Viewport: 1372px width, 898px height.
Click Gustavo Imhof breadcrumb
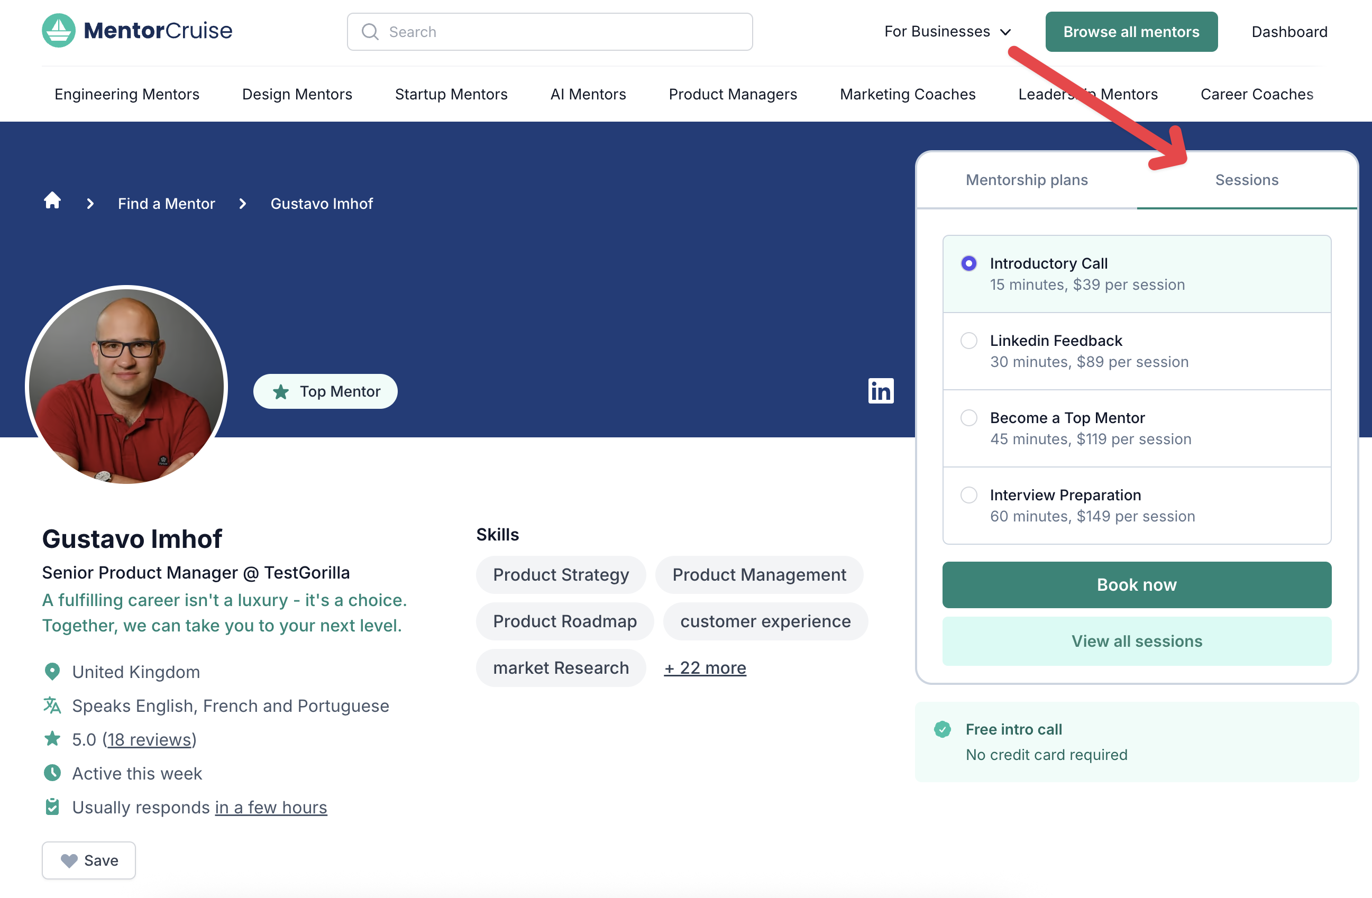pos(322,204)
